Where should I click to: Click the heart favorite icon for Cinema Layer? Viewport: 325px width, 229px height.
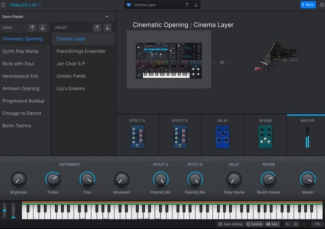click(x=129, y=5)
